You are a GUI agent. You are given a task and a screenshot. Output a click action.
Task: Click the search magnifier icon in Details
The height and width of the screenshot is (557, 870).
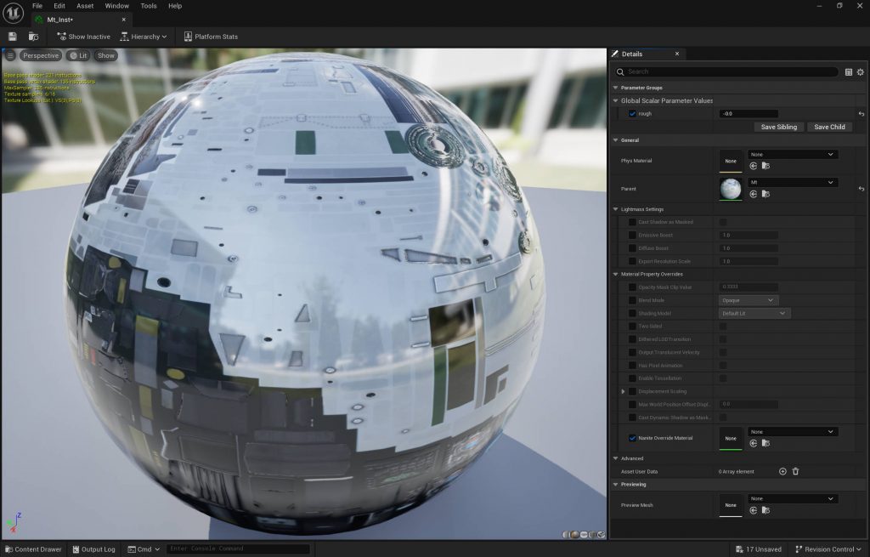tap(620, 71)
